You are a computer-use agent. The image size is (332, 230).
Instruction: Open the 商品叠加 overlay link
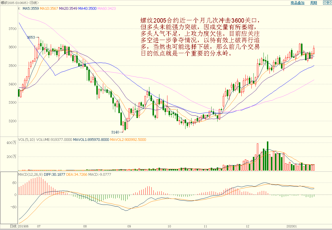pos(298,3)
